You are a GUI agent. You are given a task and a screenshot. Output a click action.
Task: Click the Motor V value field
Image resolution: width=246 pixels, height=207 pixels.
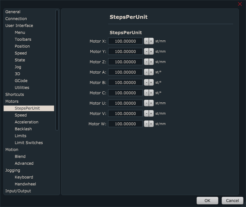coord(125,113)
